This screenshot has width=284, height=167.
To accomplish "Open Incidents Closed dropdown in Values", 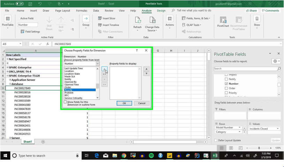I will click(x=278, y=129).
